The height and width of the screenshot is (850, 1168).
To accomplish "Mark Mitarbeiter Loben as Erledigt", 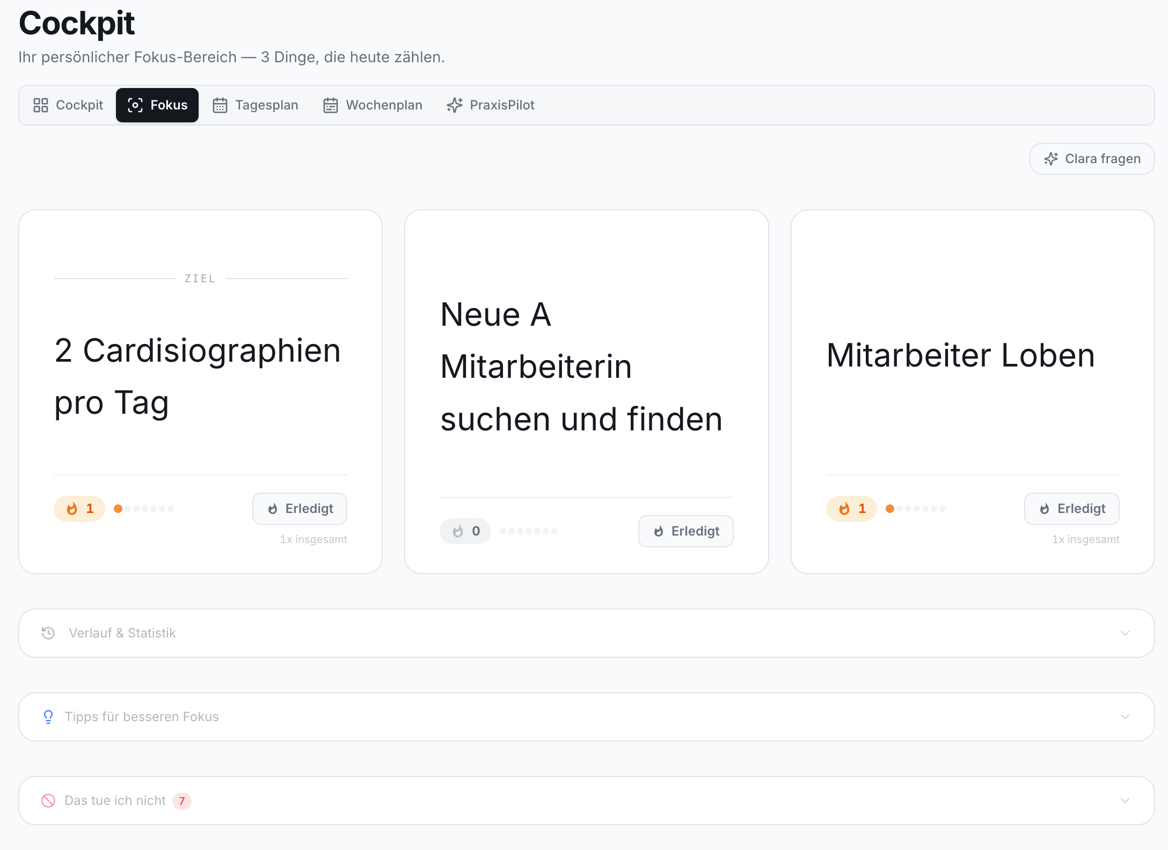I will point(1071,509).
